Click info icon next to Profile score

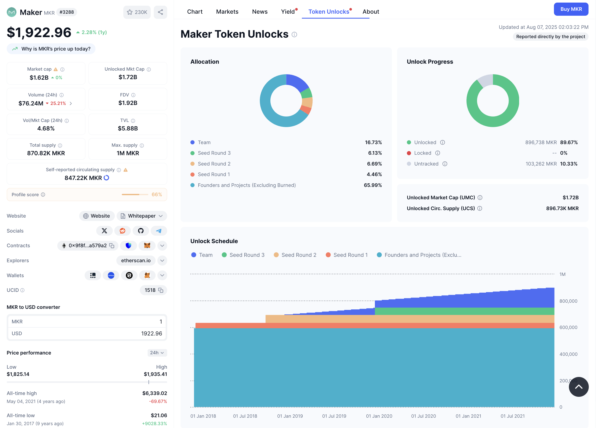[x=43, y=195]
